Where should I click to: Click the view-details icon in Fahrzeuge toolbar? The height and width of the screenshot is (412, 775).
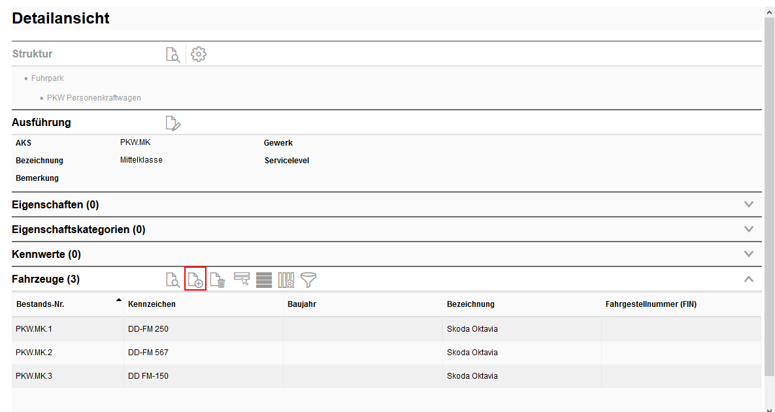(173, 280)
